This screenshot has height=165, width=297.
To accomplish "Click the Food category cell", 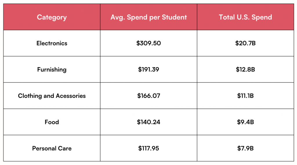I will (x=52, y=122).
